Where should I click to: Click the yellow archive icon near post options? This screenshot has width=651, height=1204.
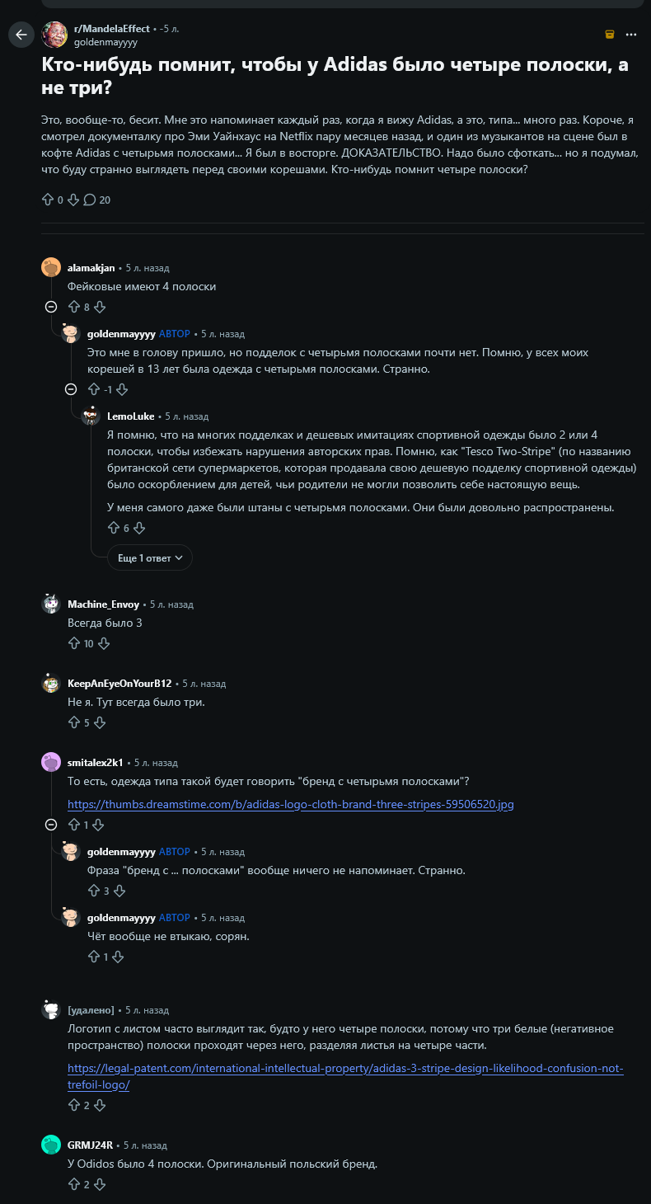point(610,35)
